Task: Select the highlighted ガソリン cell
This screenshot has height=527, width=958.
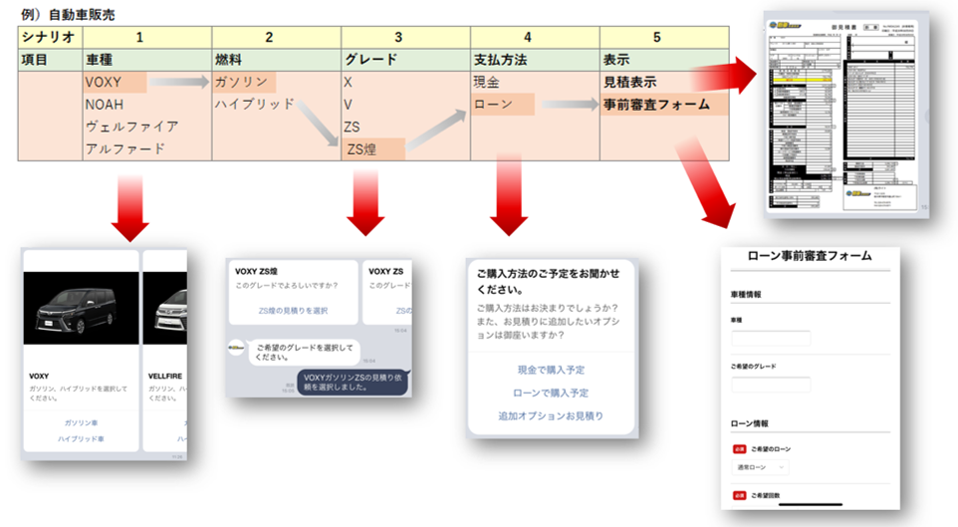Action: (244, 82)
